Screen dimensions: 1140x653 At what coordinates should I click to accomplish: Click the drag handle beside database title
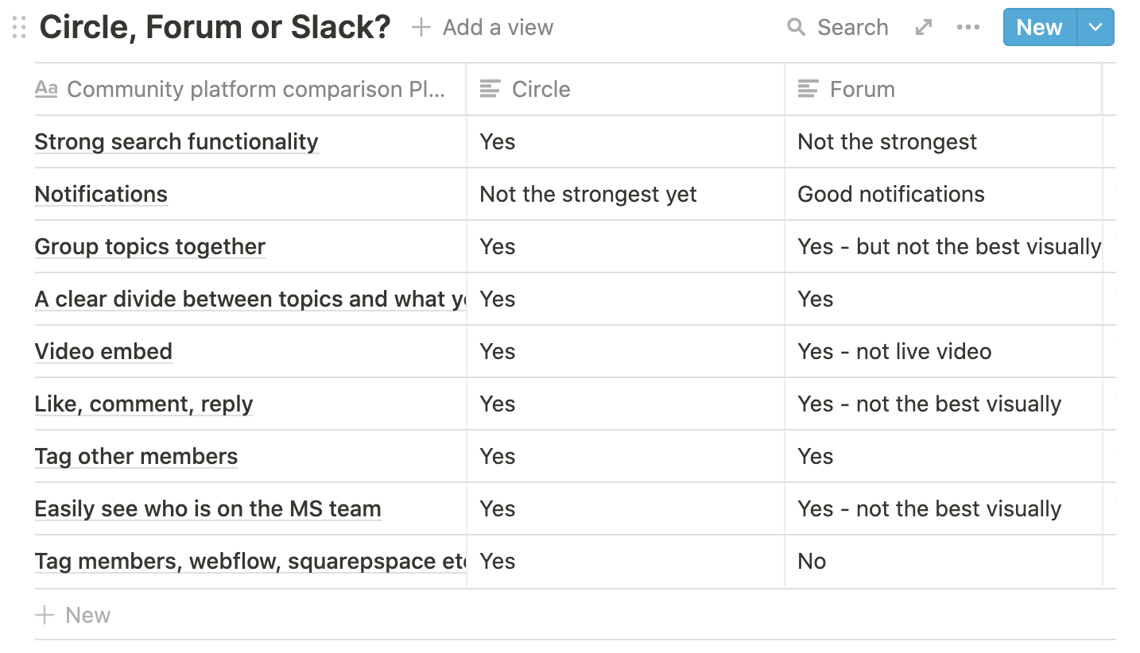click(x=20, y=28)
